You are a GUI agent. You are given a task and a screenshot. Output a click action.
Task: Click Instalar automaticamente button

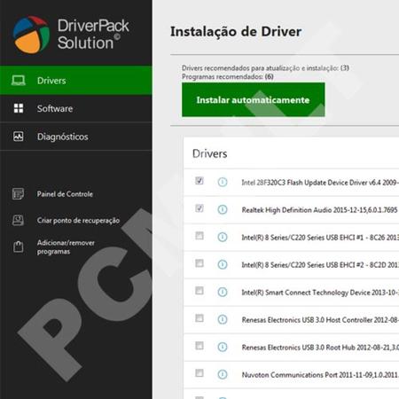[x=254, y=100]
